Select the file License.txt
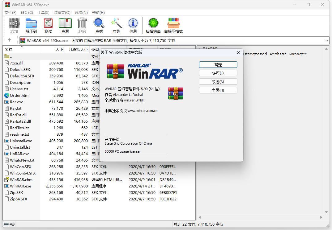Screen dimensions: 332x230 19,89
